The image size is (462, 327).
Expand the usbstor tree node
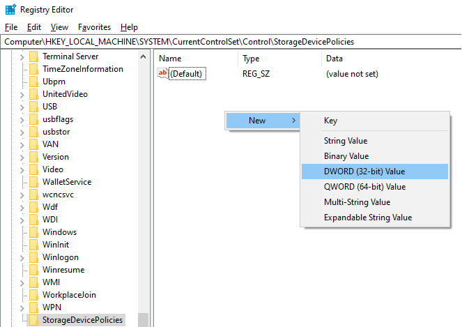(x=22, y=132)
